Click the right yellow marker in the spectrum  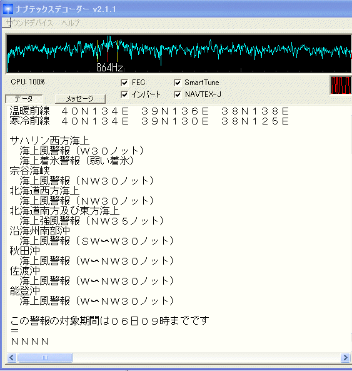(x=118, y=51)
